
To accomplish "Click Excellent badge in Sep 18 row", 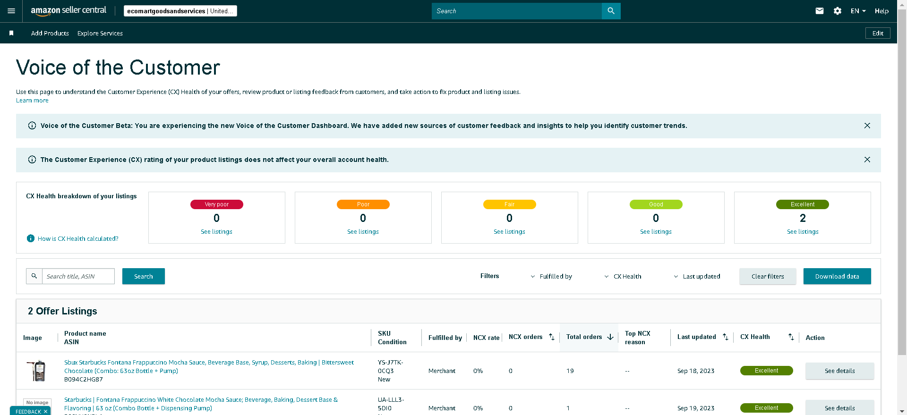I will pyautogui.click(x=767, y=371).
